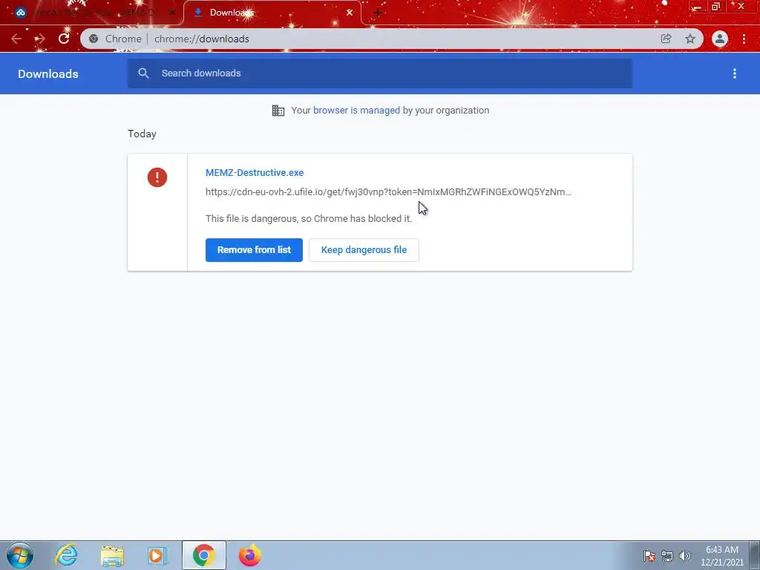Open network tray icon
Screen dimensions: 760x570
click(x=667, y=556)
